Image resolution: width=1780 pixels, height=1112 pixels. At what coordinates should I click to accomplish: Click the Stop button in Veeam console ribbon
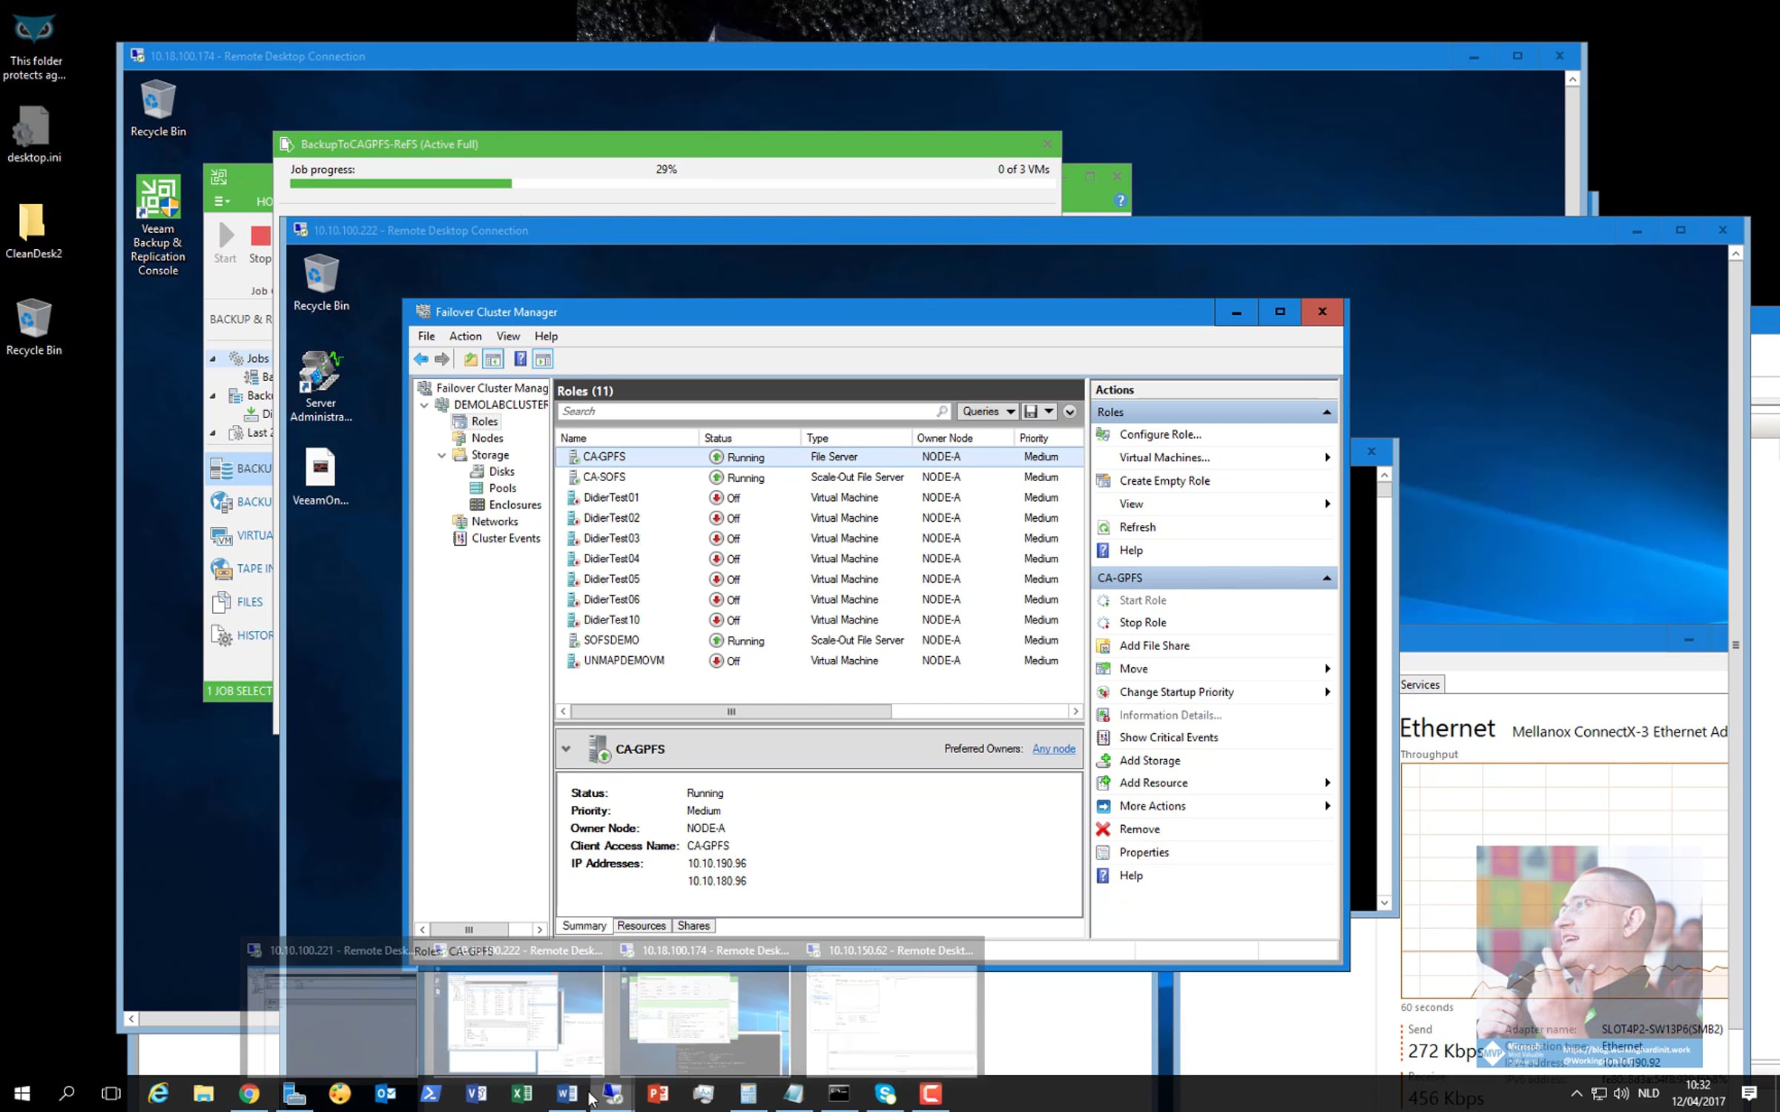pyautogui.click(x=260, y=244)
